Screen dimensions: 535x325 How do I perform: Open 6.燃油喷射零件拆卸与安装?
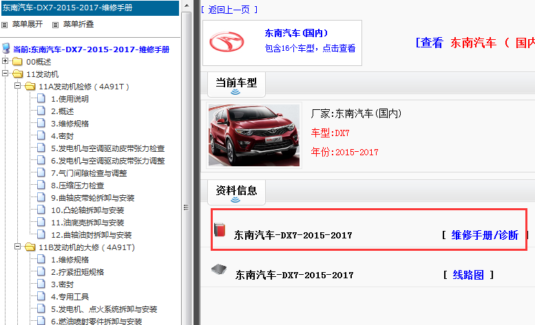96,321
